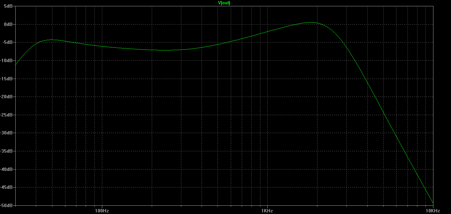Click the trace's shallow dip near 250Hz
Screen dimensions: 451x214
[166, 50]
